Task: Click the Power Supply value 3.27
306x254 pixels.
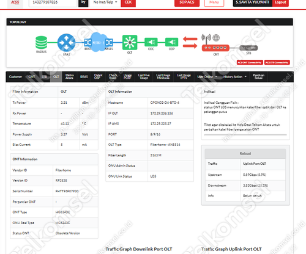Action: click(x=64, y=134)
